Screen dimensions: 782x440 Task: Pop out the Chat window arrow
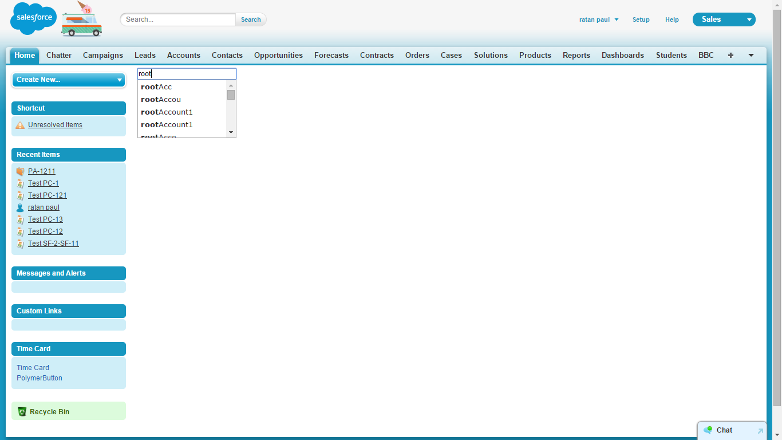(760, 431)
